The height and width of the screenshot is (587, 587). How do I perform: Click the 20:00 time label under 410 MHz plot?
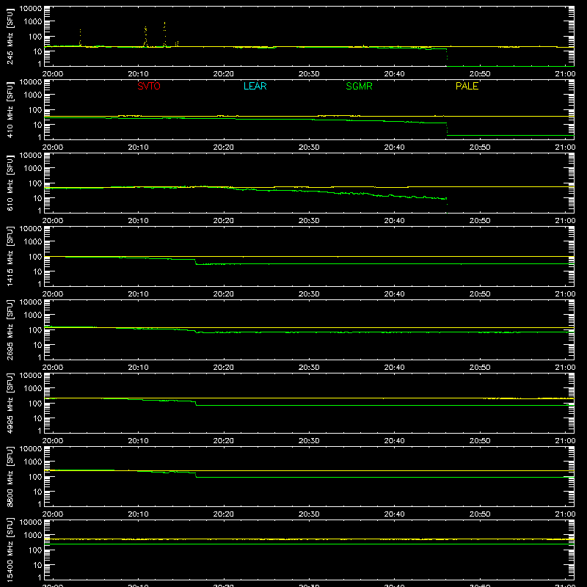click(52, 147)
